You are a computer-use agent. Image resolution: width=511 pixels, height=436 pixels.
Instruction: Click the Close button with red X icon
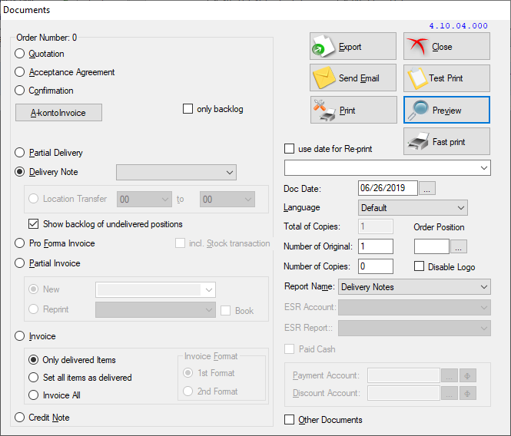pos(446,46)
